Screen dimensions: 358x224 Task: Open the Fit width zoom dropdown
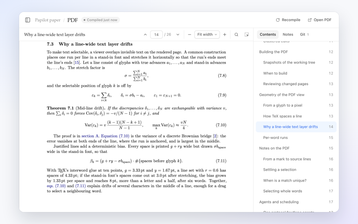coord(207,35)
